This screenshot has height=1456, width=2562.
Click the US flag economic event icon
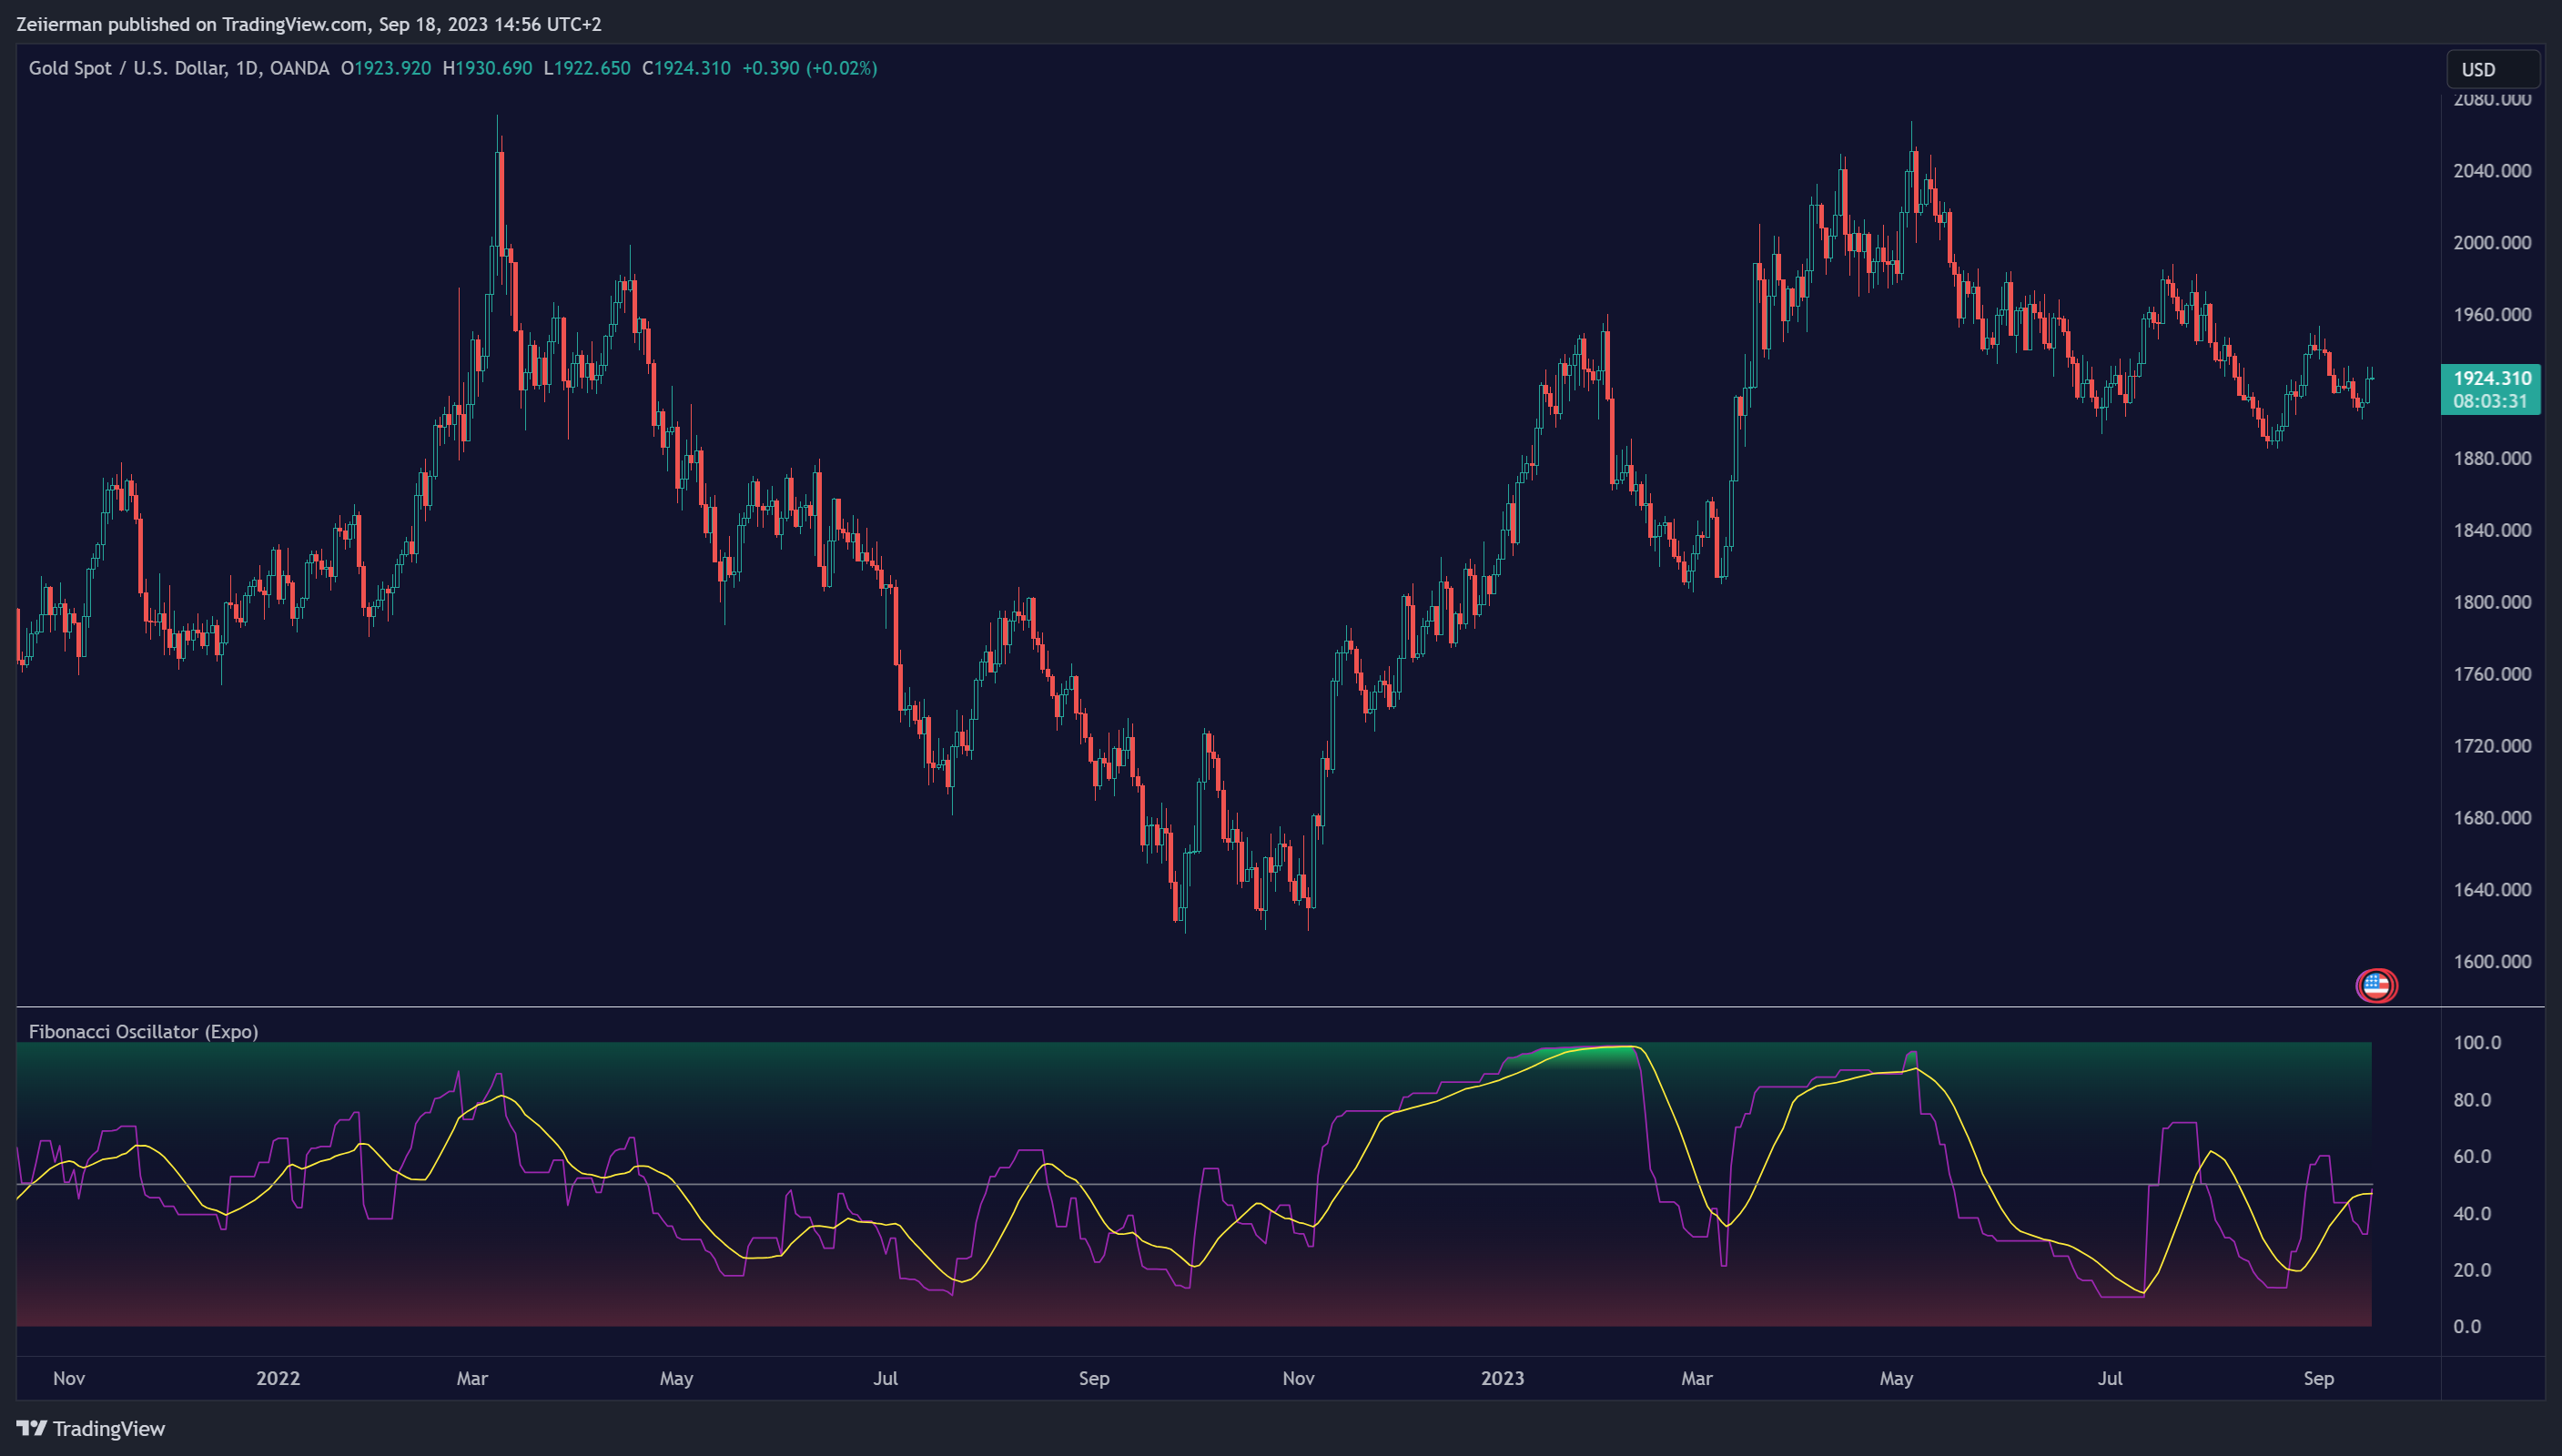(x=2376, y=985)
